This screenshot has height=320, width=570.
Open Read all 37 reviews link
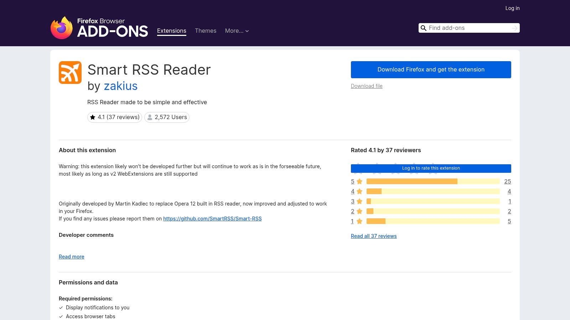(374, 236)
